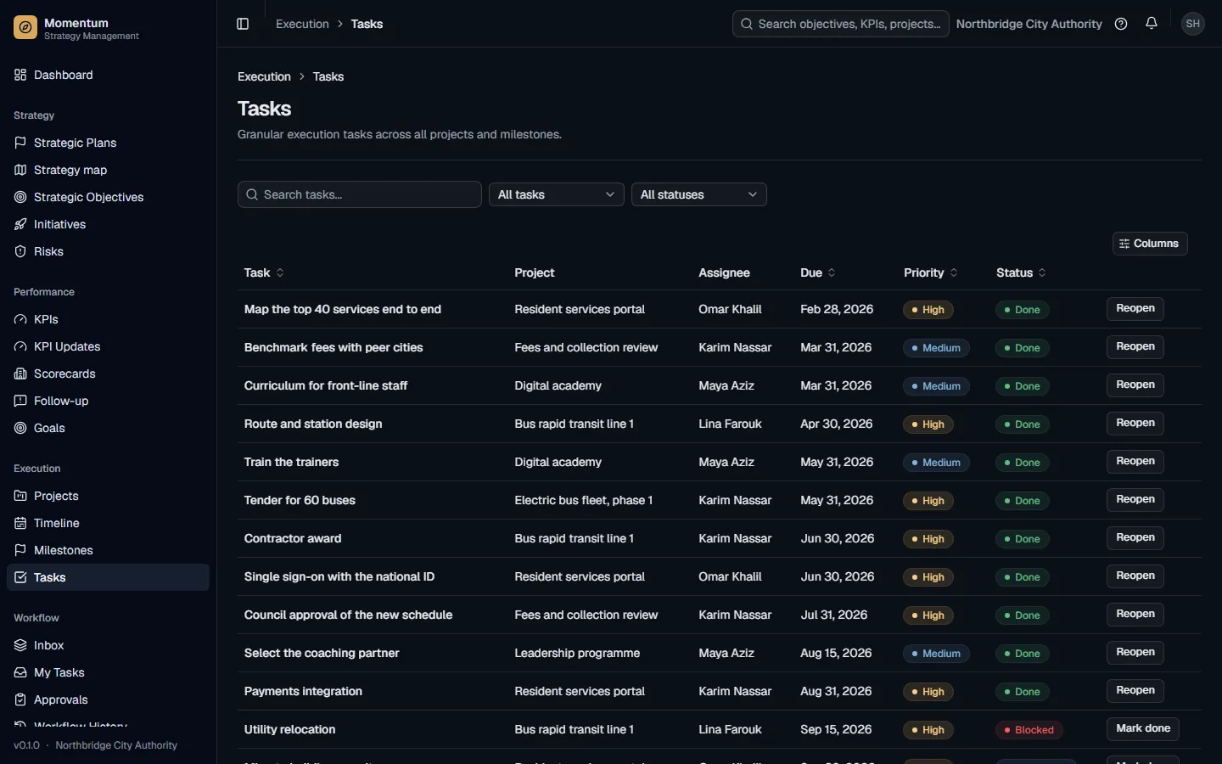Click the Scorecards icon
Image resolution: width=1222 pixels, height=764 pixels.
pos(20,374)
